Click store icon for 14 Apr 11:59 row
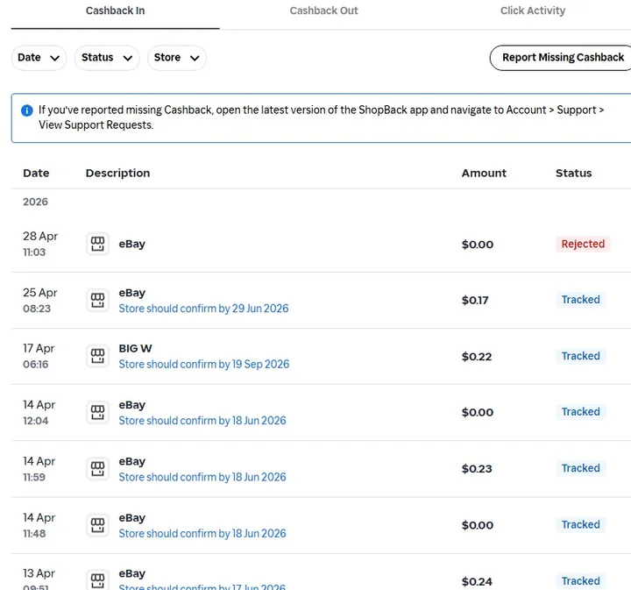631x590 pixels. [x=97, y=469]
